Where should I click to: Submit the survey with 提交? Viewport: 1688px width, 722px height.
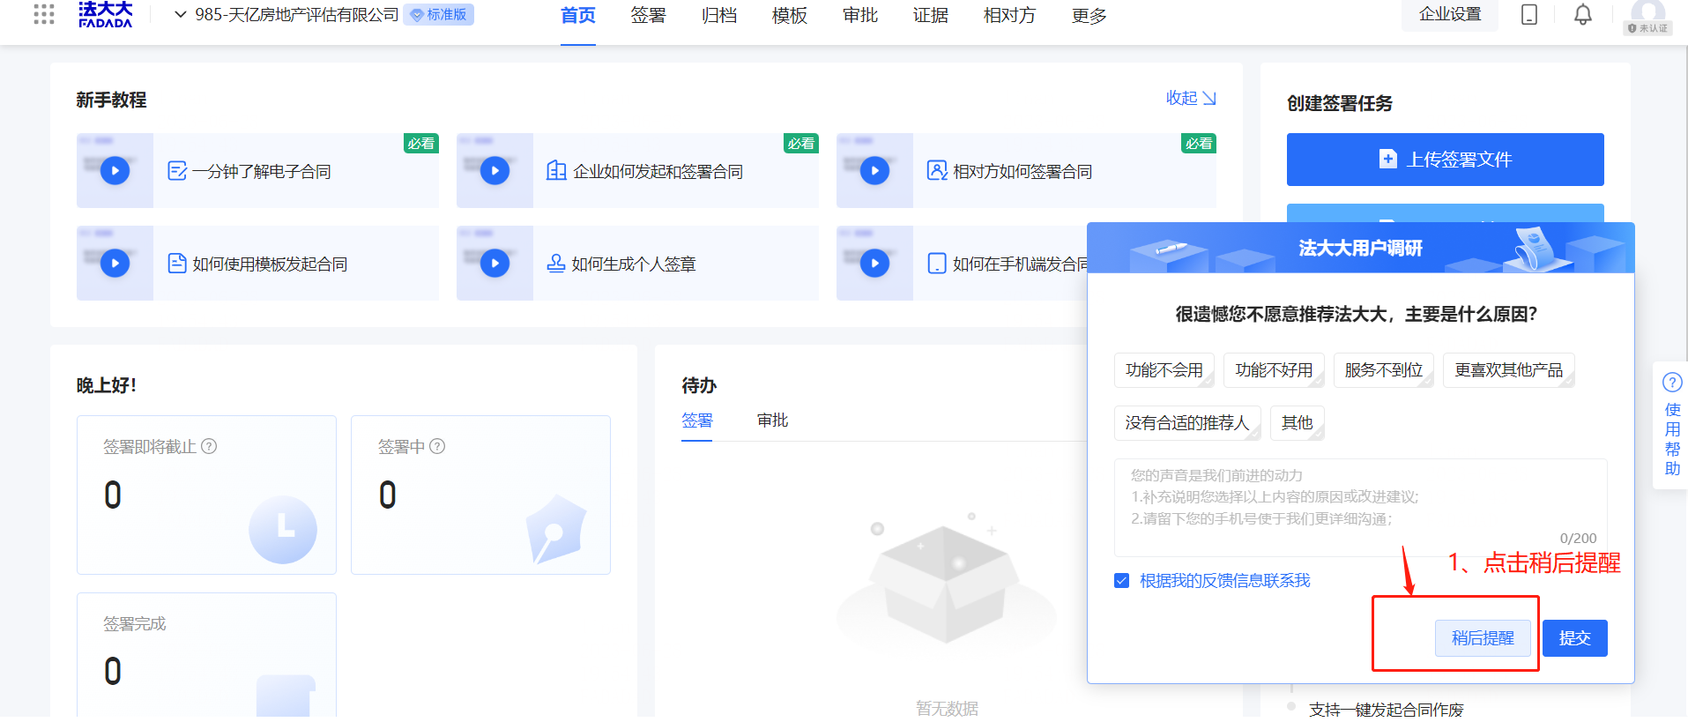[x=1574, y=638]
